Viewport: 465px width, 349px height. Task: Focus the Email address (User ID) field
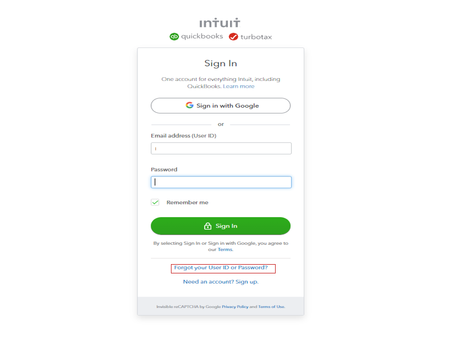(221, 148)
